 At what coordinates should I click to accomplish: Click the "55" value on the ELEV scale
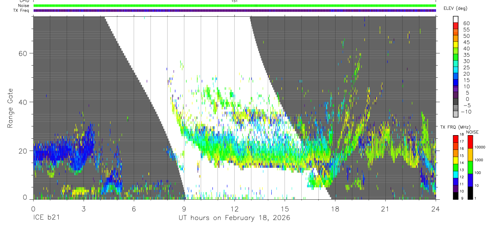(466, 29)
